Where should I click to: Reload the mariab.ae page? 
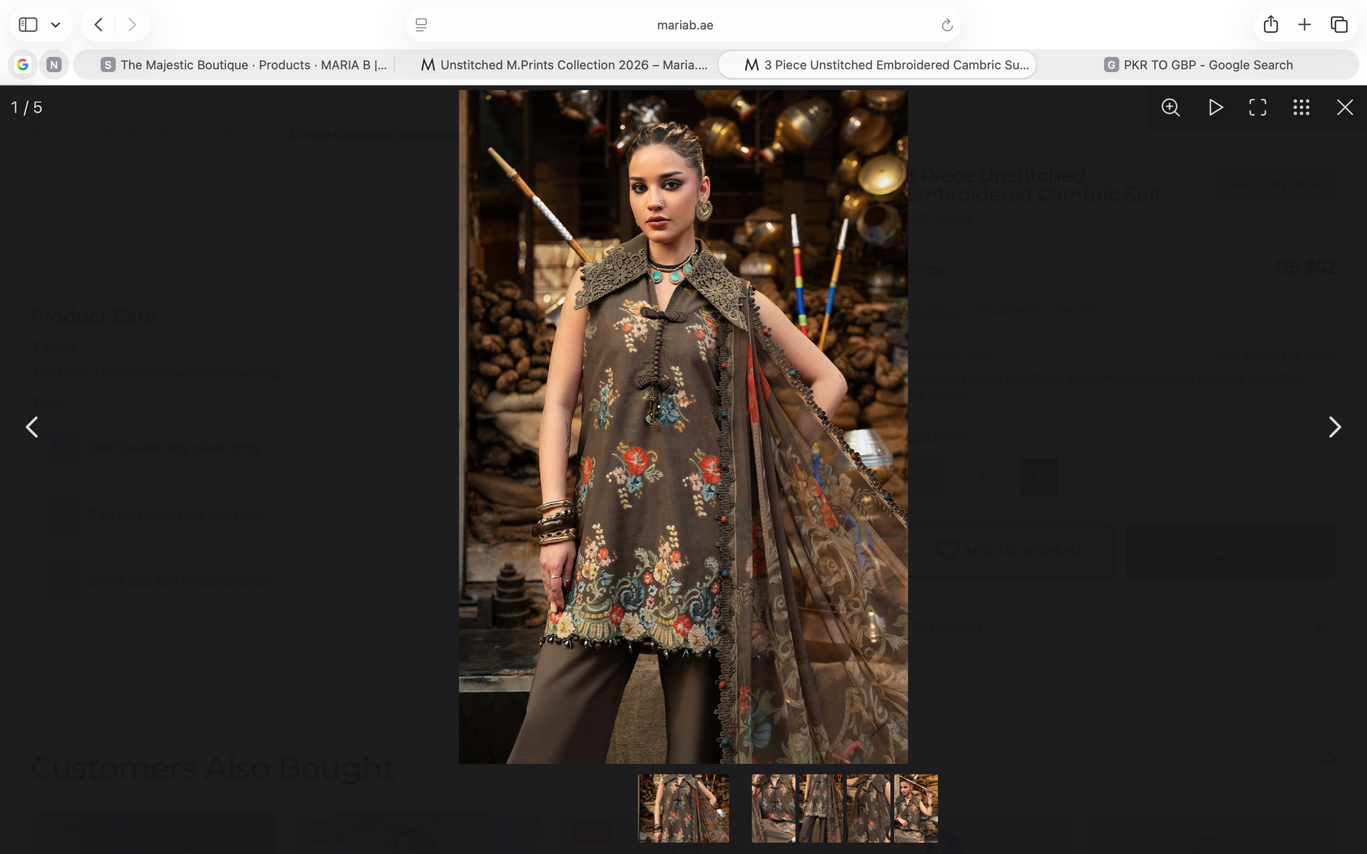(946, 25)
